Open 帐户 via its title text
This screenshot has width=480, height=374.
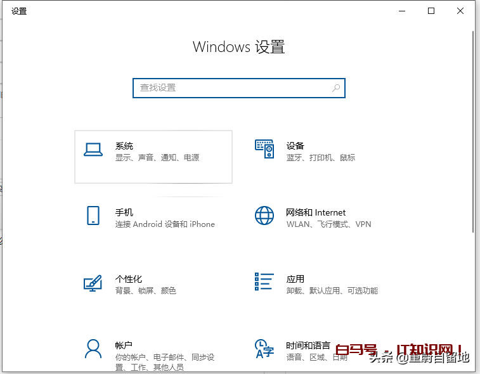pyautogui.click(x=124, y=345)
